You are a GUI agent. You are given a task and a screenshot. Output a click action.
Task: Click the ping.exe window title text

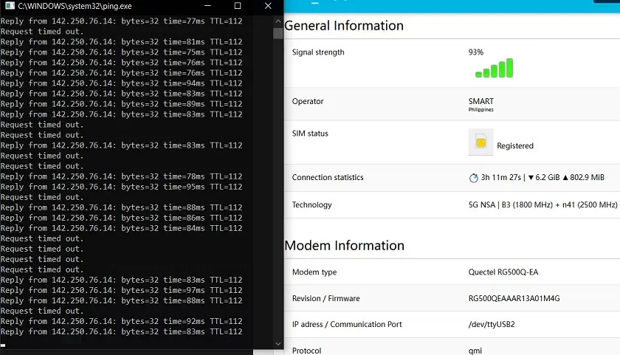(75, 6)
